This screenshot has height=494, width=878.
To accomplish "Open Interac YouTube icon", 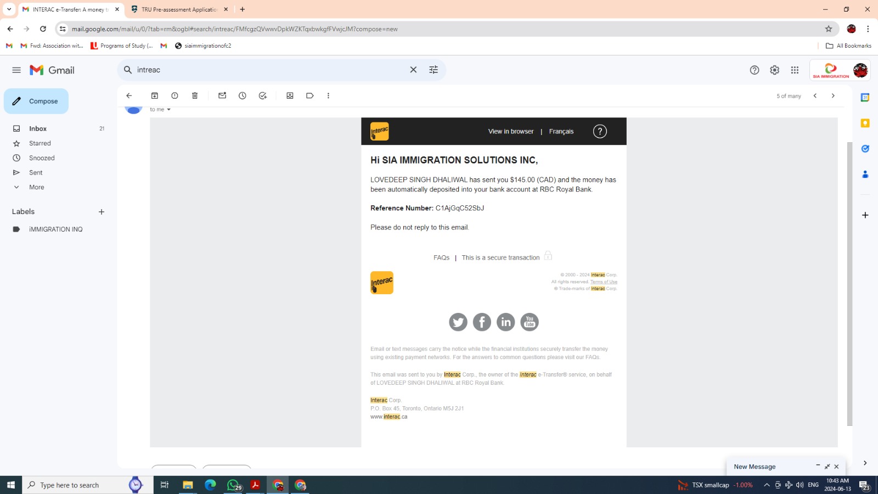I will (530, 322).
